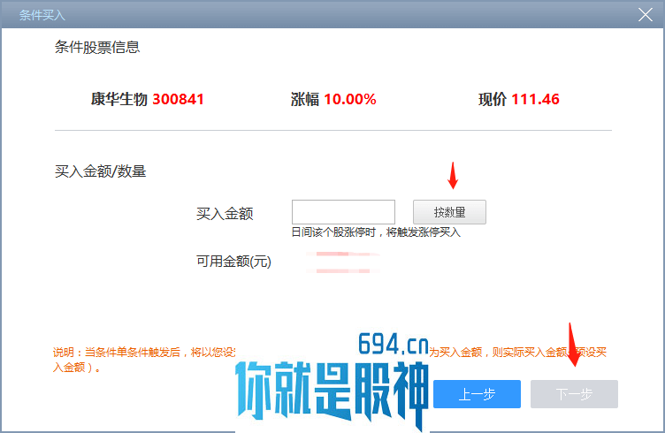Click the 现价 value 111.46
Viewport: 665px width, 433px height.
[535, 99]
